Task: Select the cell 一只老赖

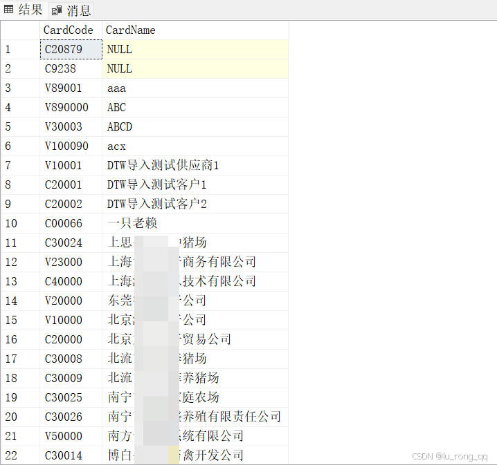Action: click(x=195, y=223)
